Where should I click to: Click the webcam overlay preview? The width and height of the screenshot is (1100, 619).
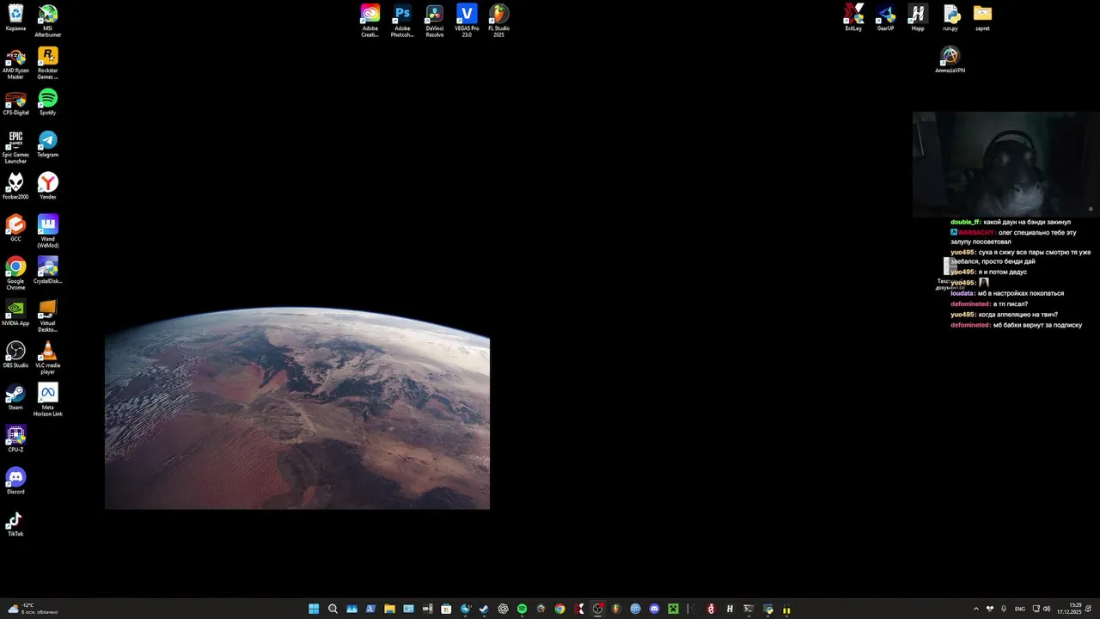click(x=1005, y=164)
